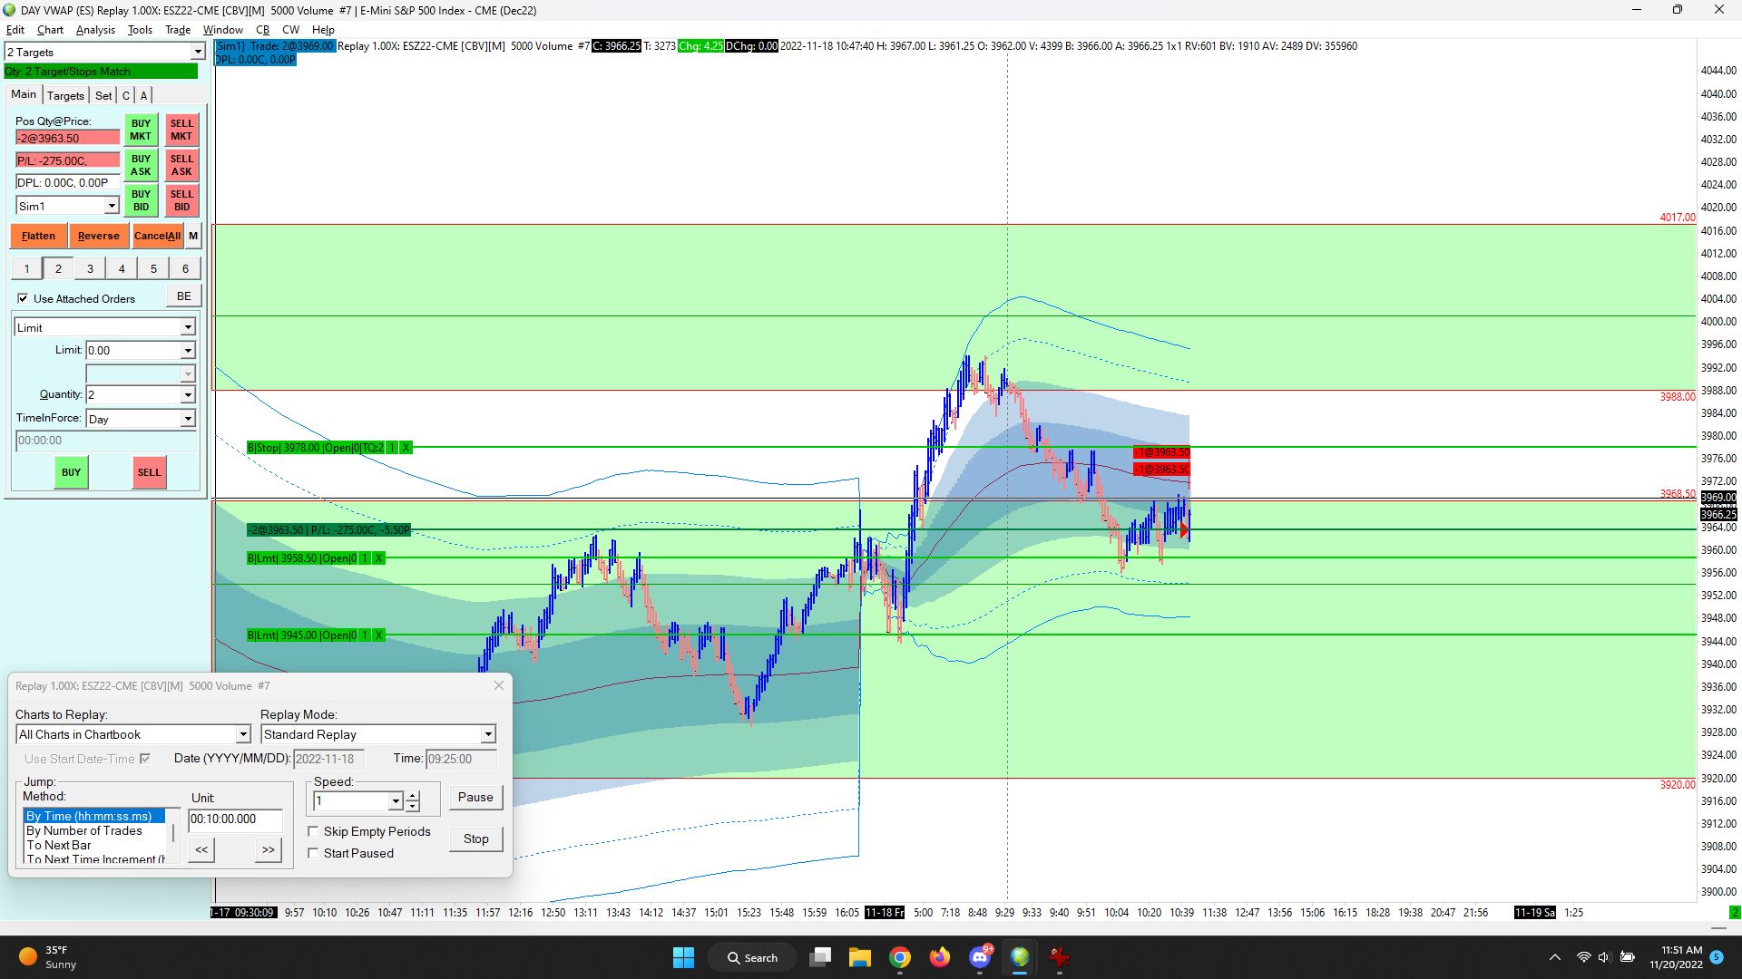Cancel the 3945.00 buy limit order via X
This screenshot has height=979, width=1742.
point(378,635)
